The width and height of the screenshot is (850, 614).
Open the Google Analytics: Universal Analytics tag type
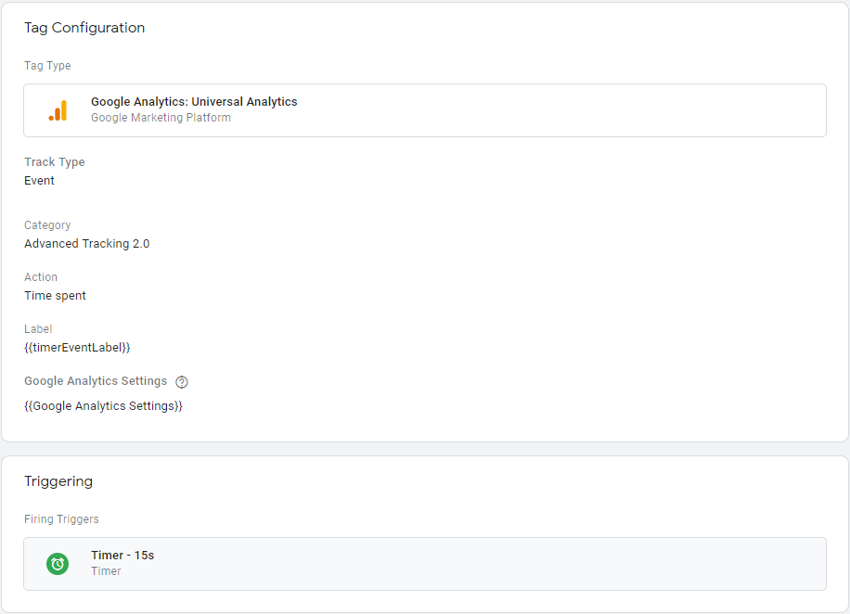[425, 110]
